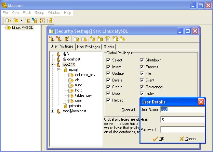Collapse the mysql database node
The height and width of the screenshot is (152, 213).
[59, 70]
